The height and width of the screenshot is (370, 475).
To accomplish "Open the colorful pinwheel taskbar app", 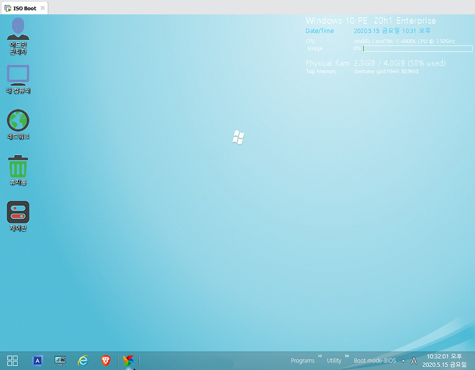I will 128,360.
